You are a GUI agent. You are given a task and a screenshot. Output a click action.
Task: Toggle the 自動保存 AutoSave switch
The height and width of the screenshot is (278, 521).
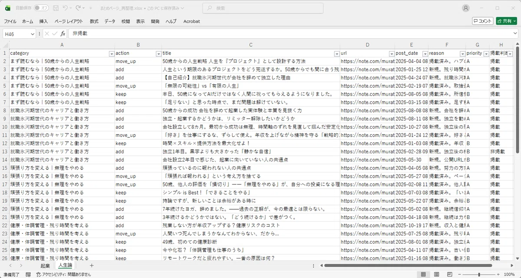click(x=42, y=8)
